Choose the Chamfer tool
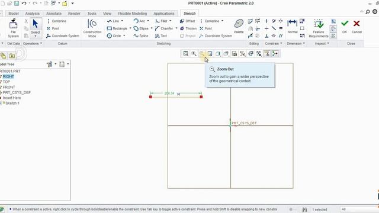Viewport: 379px width, 213px height. 164,28
